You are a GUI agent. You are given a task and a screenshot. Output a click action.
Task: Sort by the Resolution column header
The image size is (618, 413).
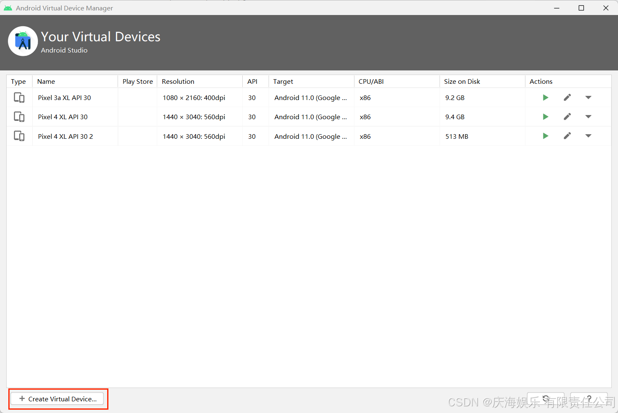pyautogui.click(x=200, y=81)
